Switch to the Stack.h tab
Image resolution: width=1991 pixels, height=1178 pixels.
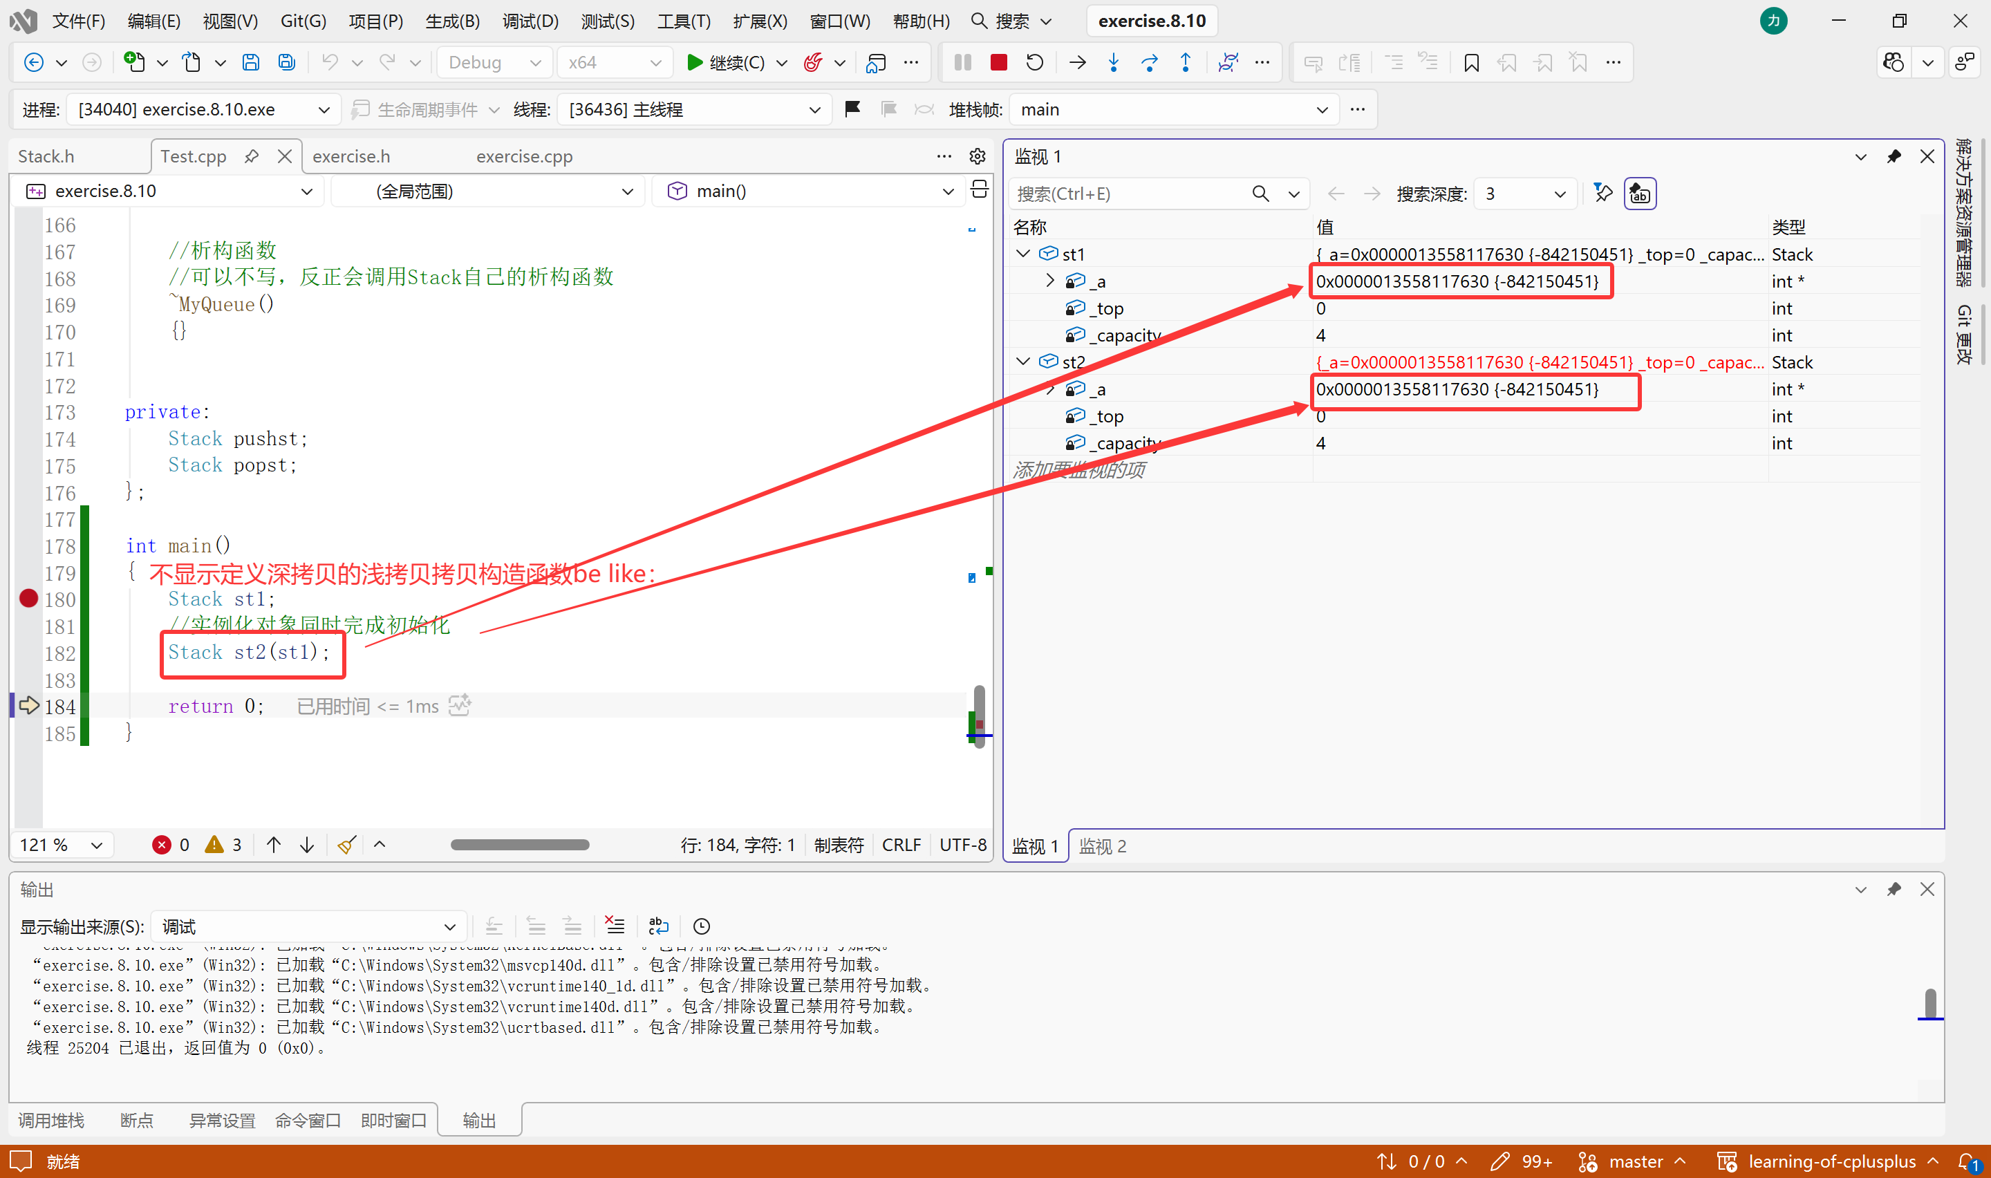[46, 156]
